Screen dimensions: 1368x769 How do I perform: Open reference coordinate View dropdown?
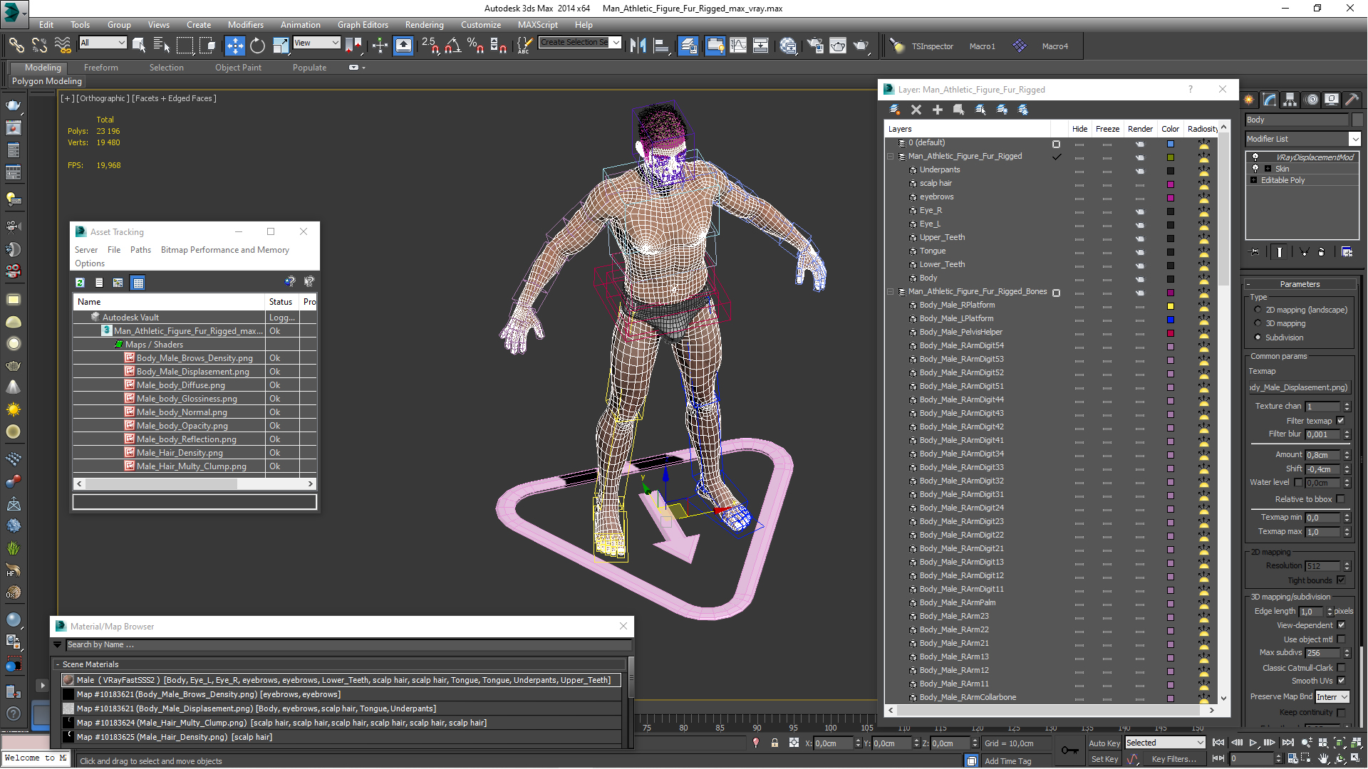click(x=316, y=43)
